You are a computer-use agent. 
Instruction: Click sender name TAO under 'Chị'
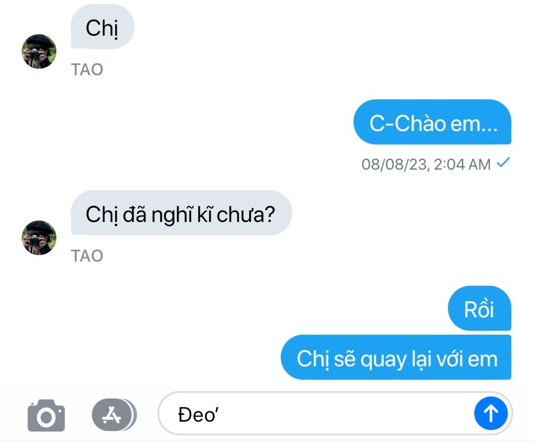(87, 70)
